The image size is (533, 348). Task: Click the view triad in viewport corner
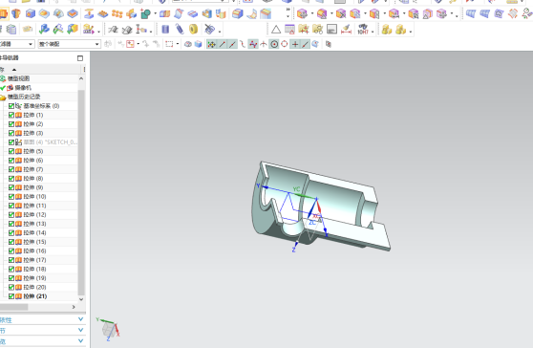tap(109, 329)
